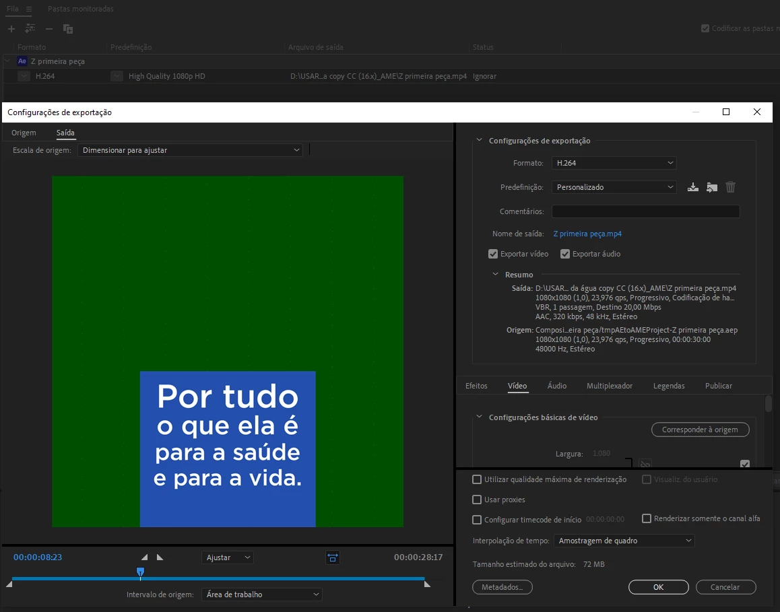This screenshot has width=780, height=612.
Task: Click the duplicate item icon in queue
Action: point(68,29)
